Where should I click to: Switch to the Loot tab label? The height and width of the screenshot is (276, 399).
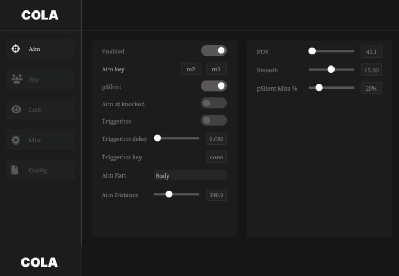click(x=35, y=110)
